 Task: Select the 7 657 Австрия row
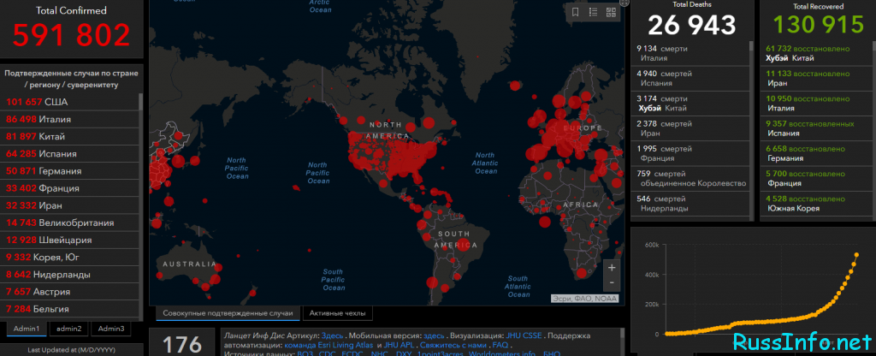click(70, 292)
